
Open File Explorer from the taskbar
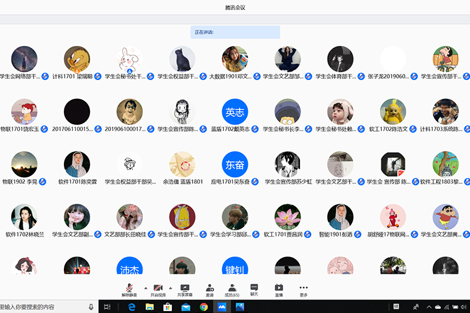[x=150, y=307]
